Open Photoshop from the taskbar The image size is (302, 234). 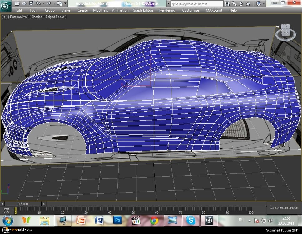(118, 220)
